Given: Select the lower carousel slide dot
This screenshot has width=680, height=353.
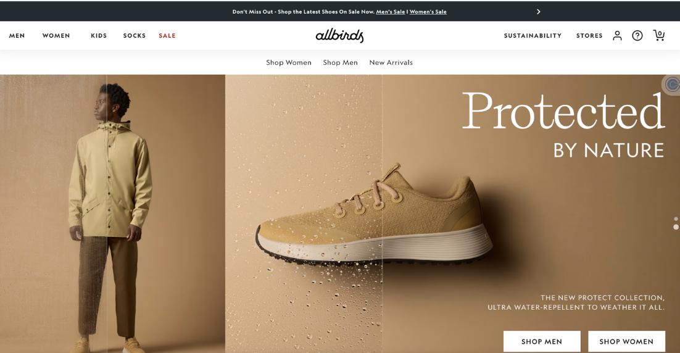Looking at the screenshot, I should 676,227.
